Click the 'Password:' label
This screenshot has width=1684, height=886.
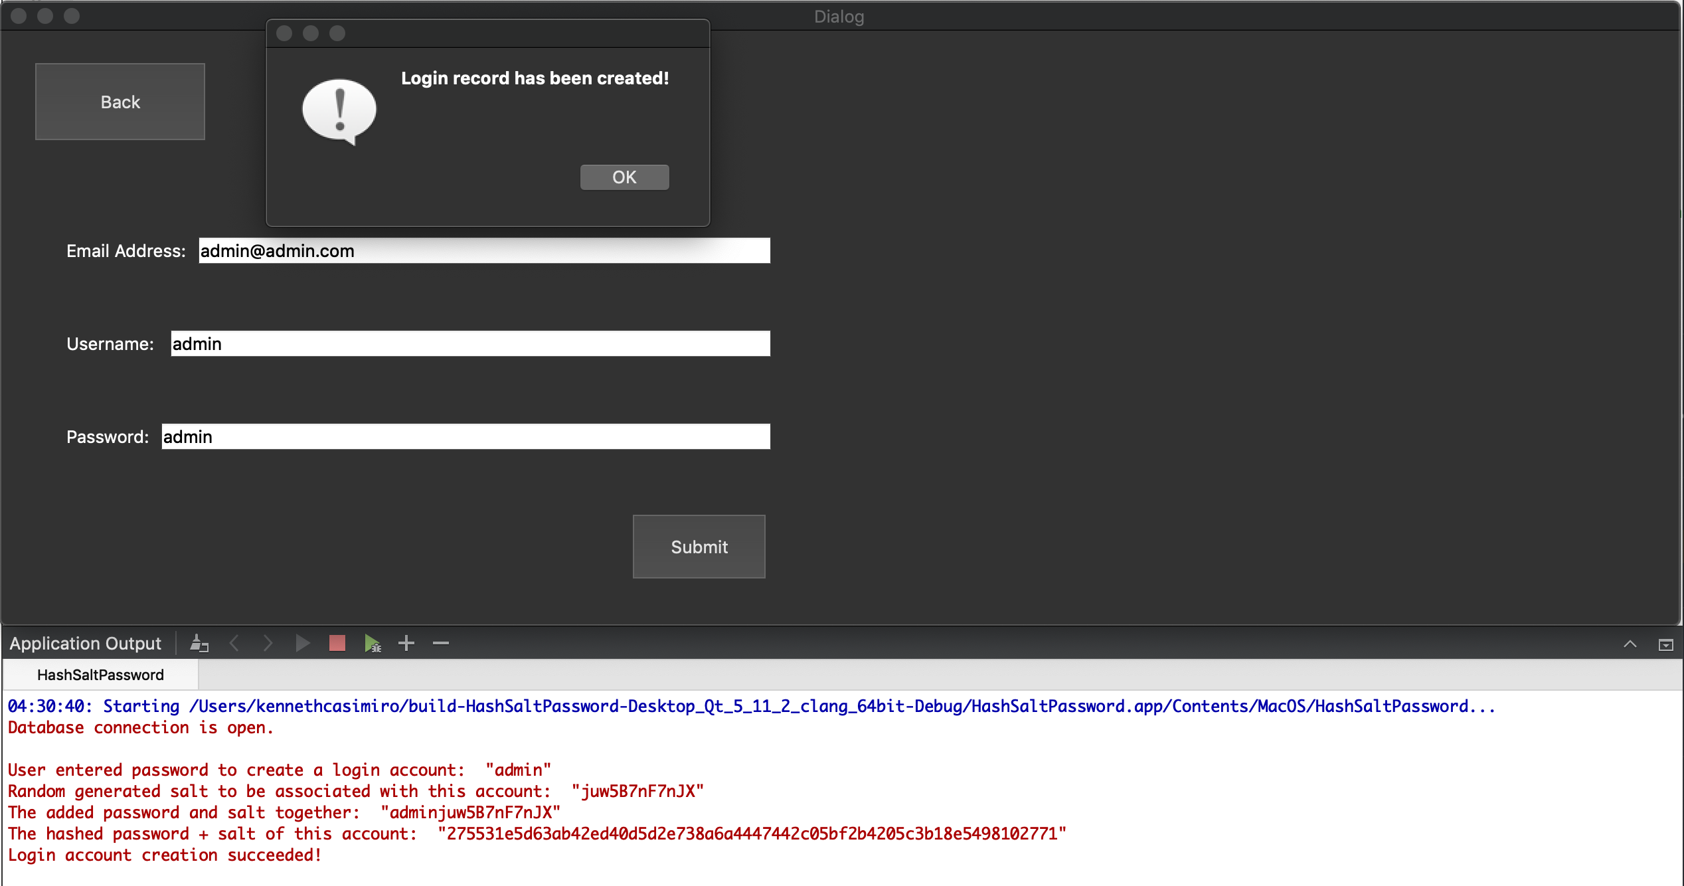tap(108, 436)
